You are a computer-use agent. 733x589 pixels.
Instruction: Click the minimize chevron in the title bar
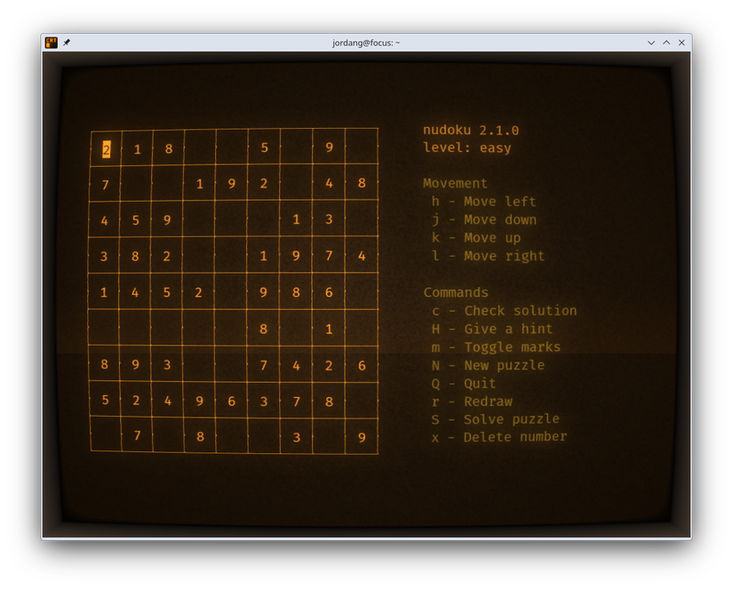(x=651, y=42)
